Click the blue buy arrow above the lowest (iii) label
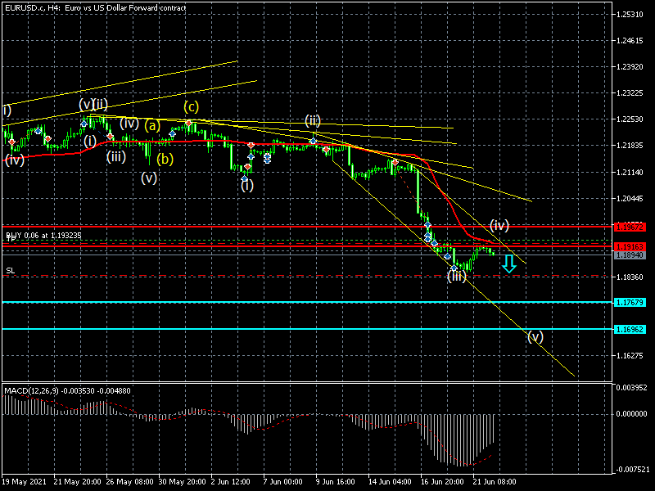The height and width of the screenshot is (491, 655). pos(453,267)
